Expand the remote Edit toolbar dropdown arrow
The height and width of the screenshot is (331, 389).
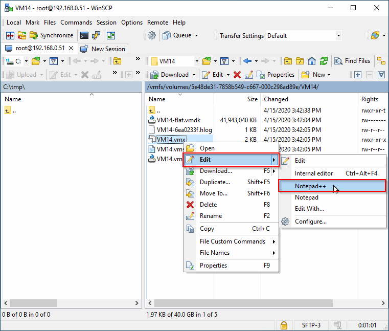tap(228, 75)
